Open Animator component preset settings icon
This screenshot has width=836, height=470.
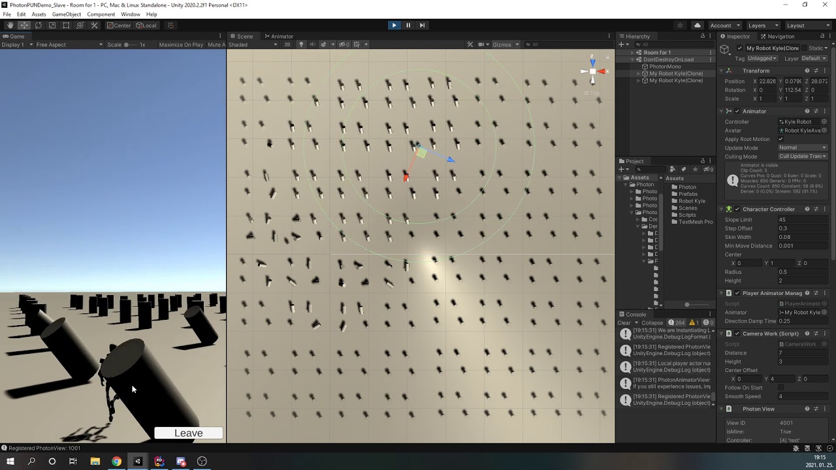[816, 111]
